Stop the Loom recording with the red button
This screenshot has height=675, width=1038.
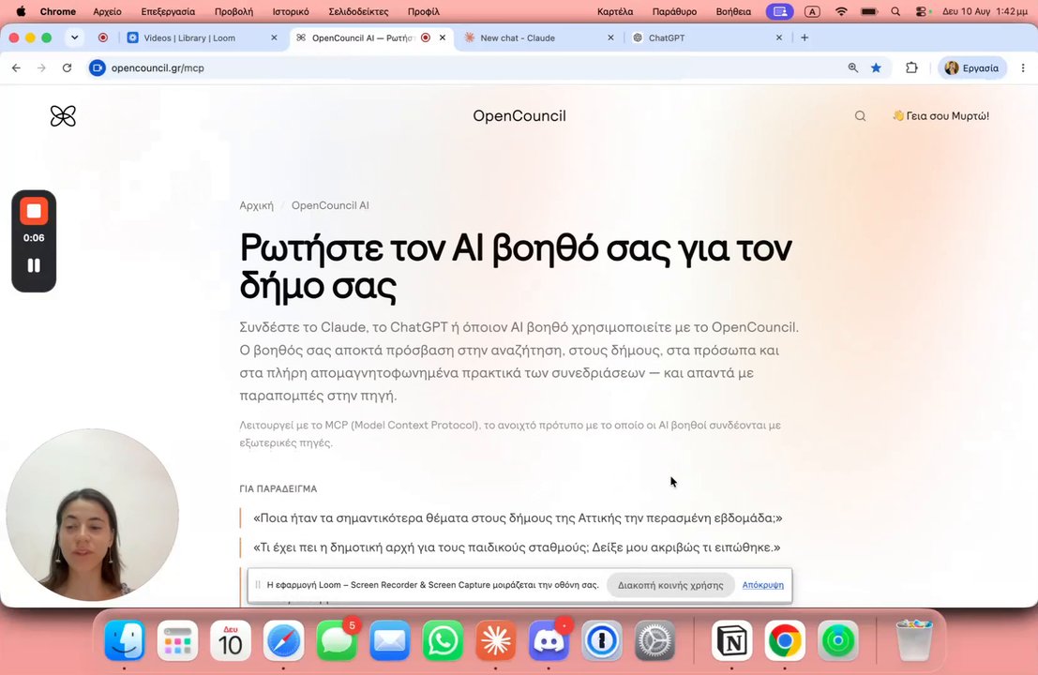34,211
